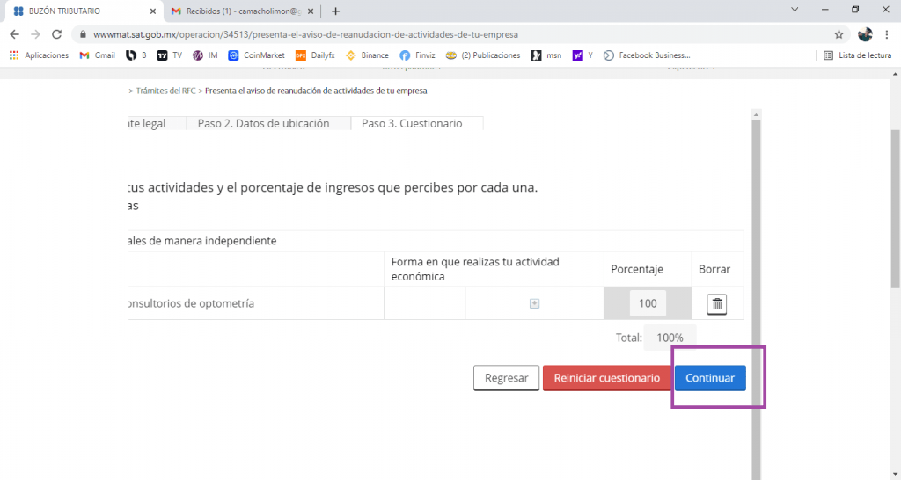Click the inner panel scroll up arrow
The image size is (901, 480).
[x=756, y=115]
